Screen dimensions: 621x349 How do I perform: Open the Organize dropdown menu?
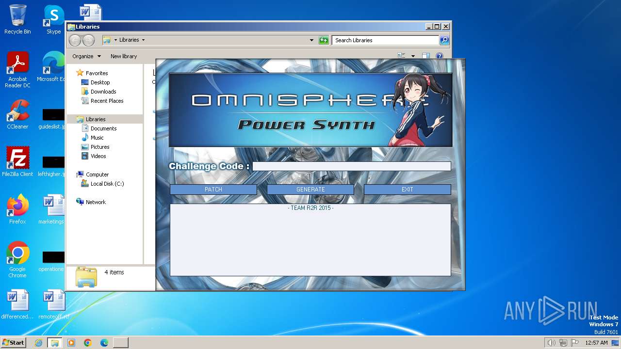86,56
